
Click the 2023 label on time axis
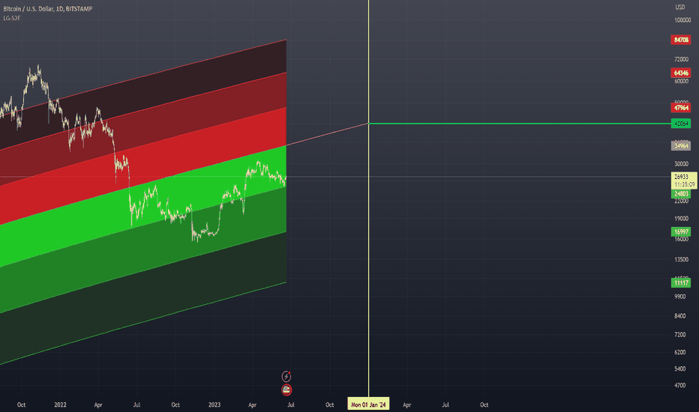(214, 405)
